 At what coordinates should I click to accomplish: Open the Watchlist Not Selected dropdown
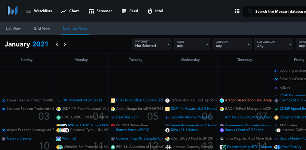(152, 44)
